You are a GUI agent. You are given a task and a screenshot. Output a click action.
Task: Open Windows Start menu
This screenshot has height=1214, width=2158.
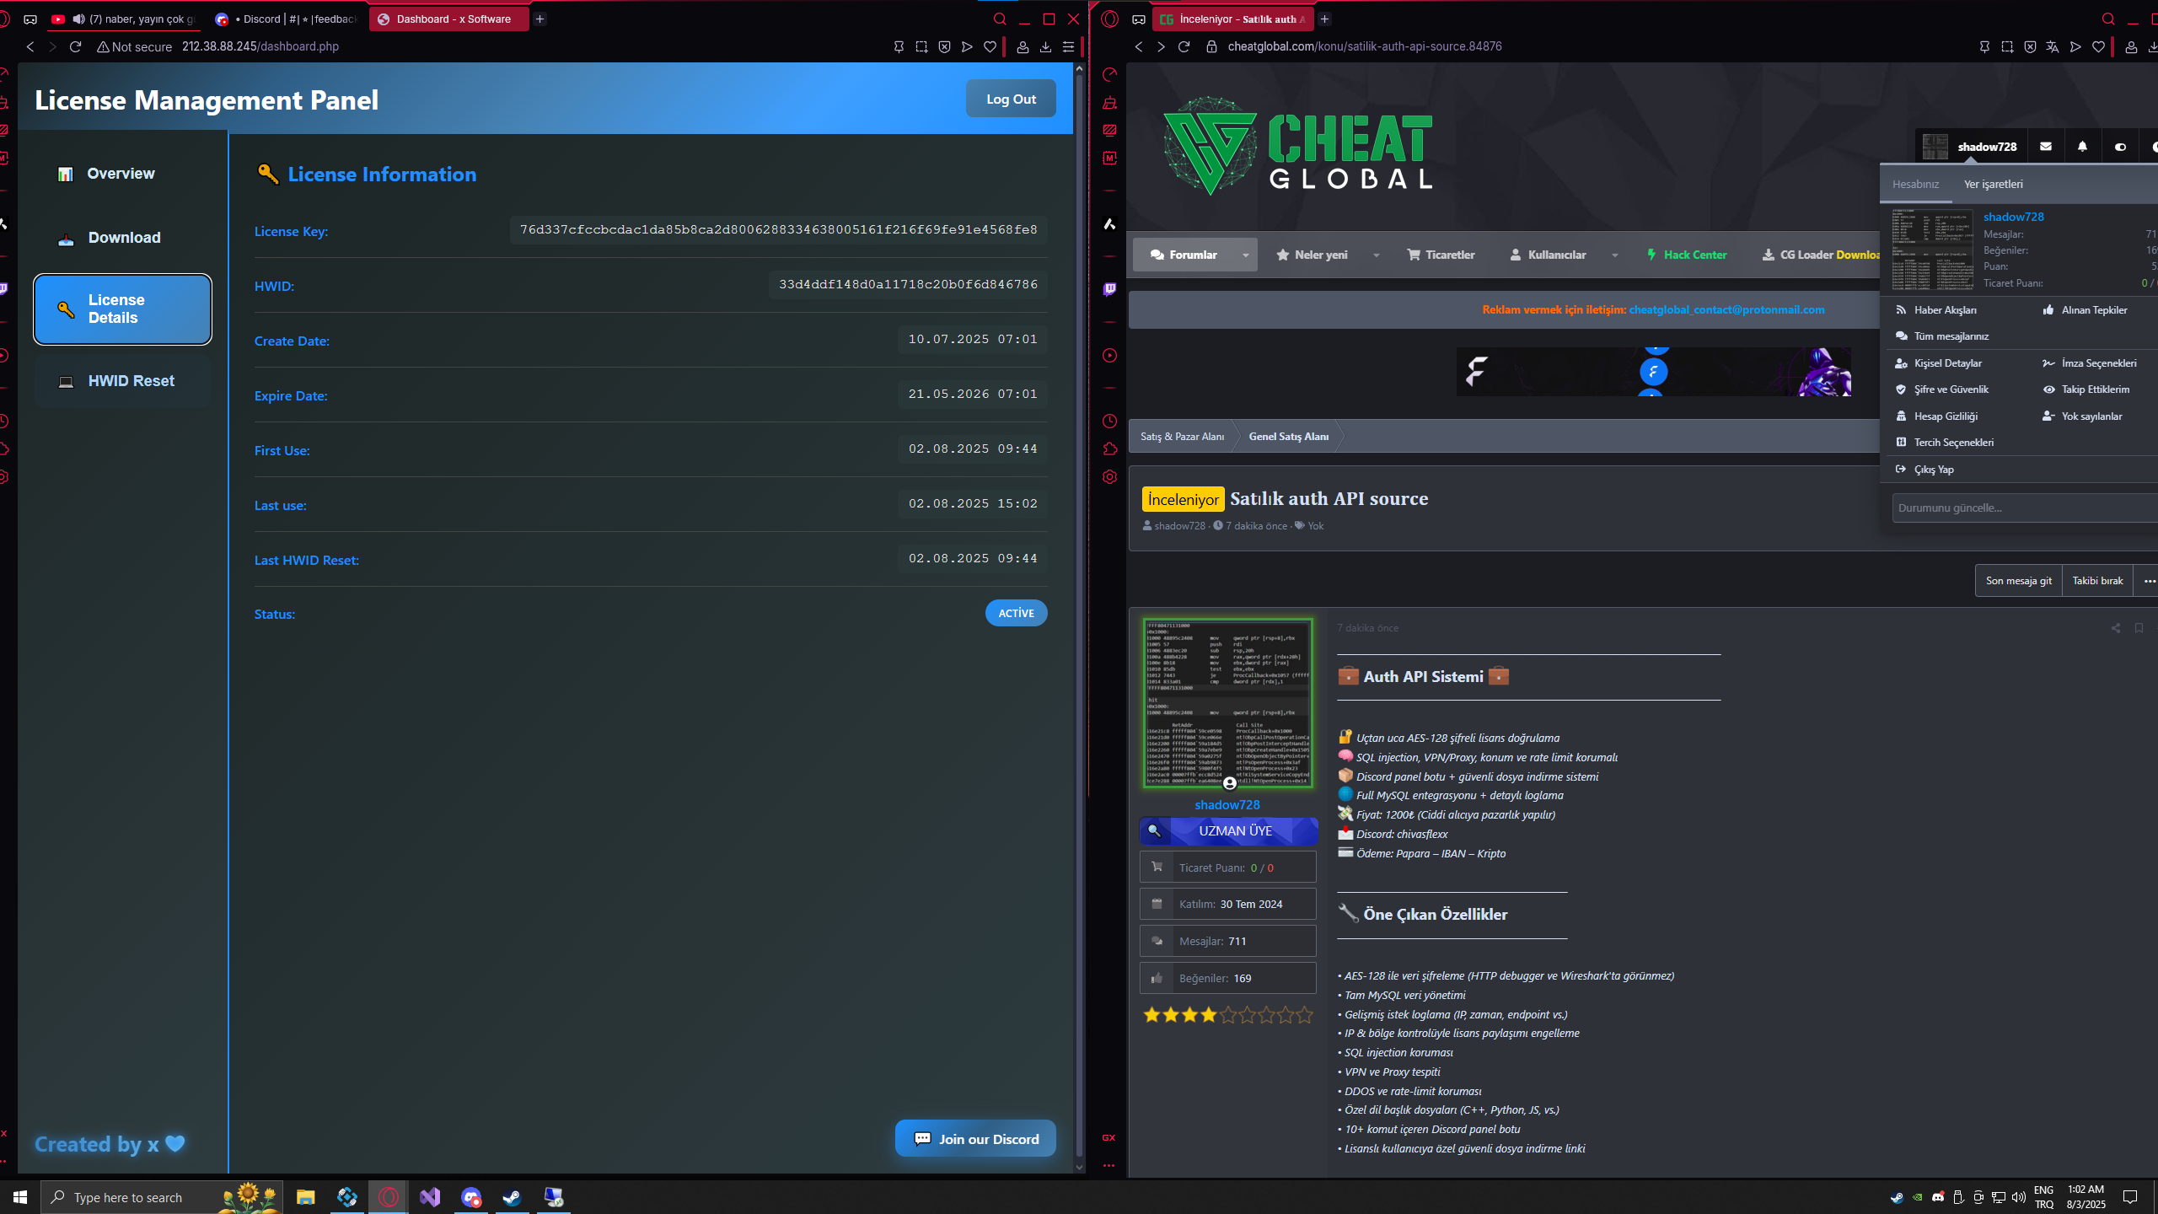20,1197
